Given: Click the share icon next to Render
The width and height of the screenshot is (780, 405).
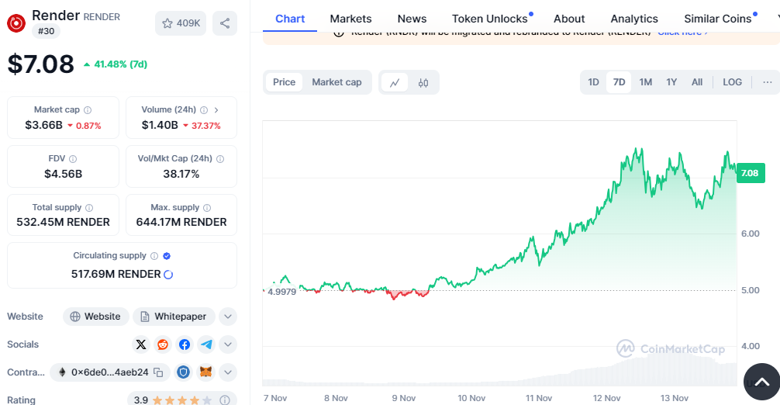Looking at the screenshot, I should click(x=225, y=23).
